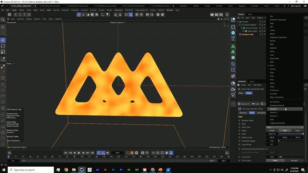Set Space to Field
This screenshot has height=173, width=308.
click(x=284, y=130)
